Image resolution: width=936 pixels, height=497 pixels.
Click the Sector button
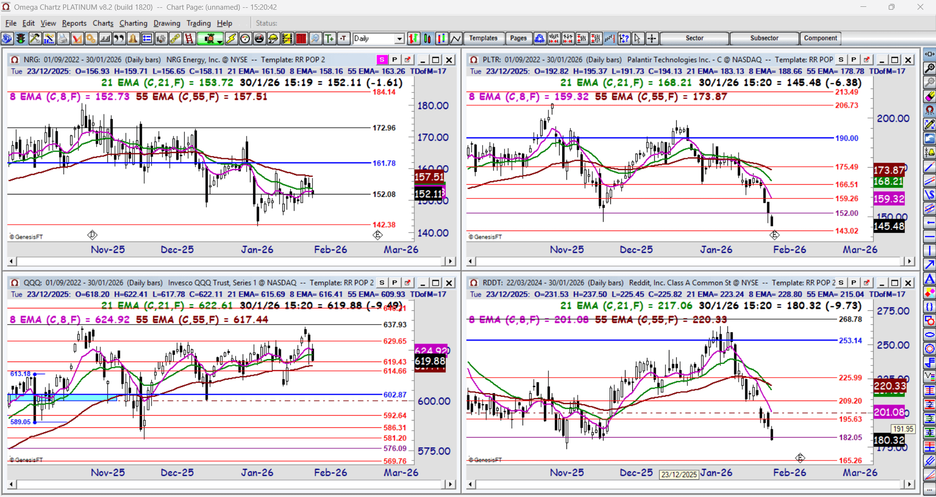(x=695, y=38)
